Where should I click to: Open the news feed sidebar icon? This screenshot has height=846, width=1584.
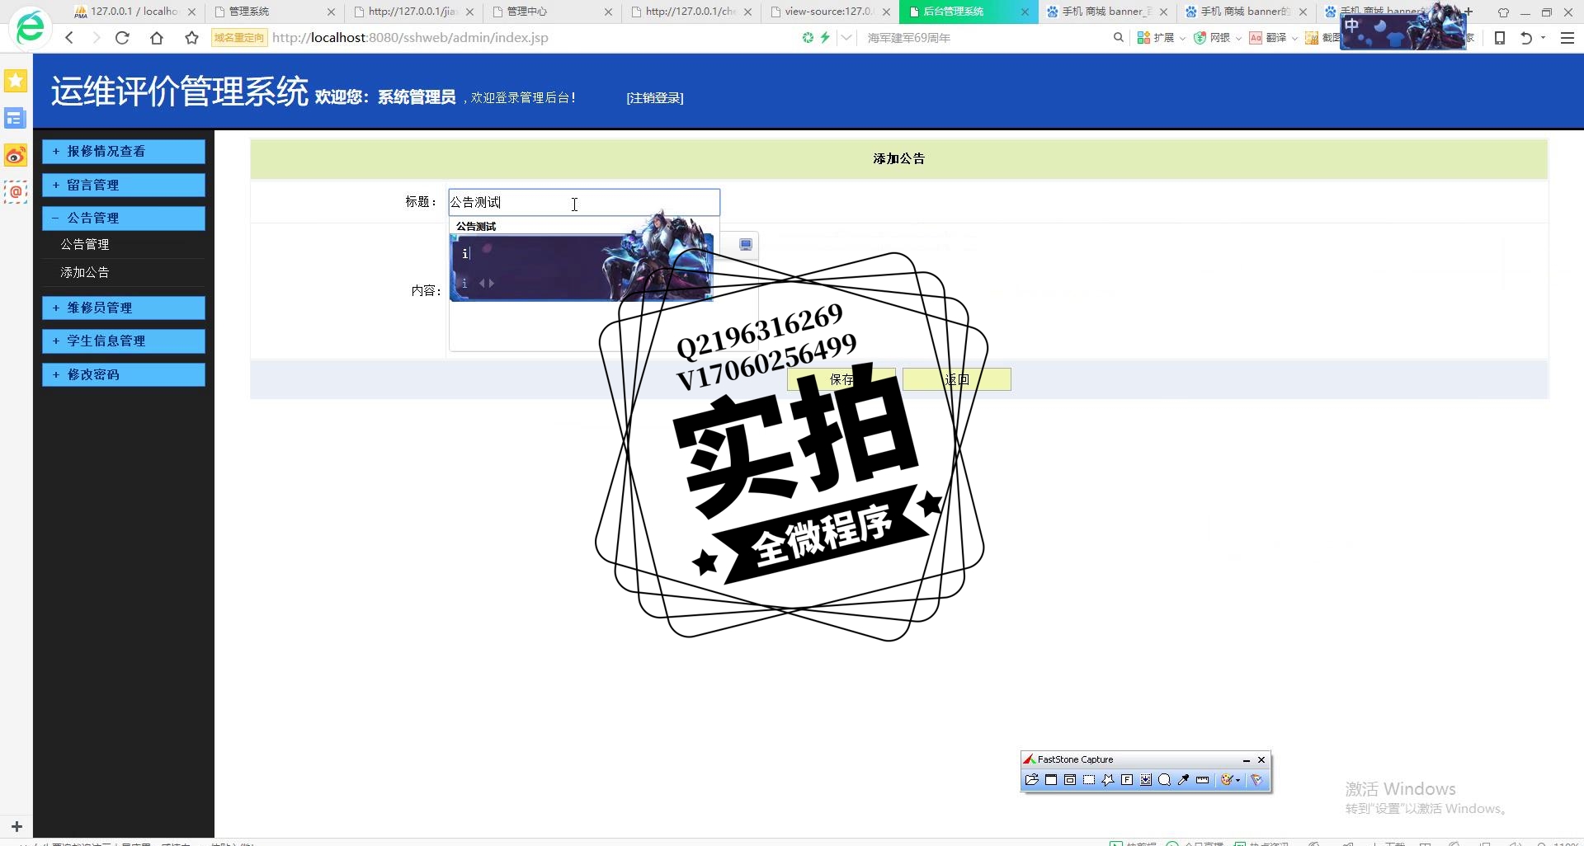coord(16,118)
